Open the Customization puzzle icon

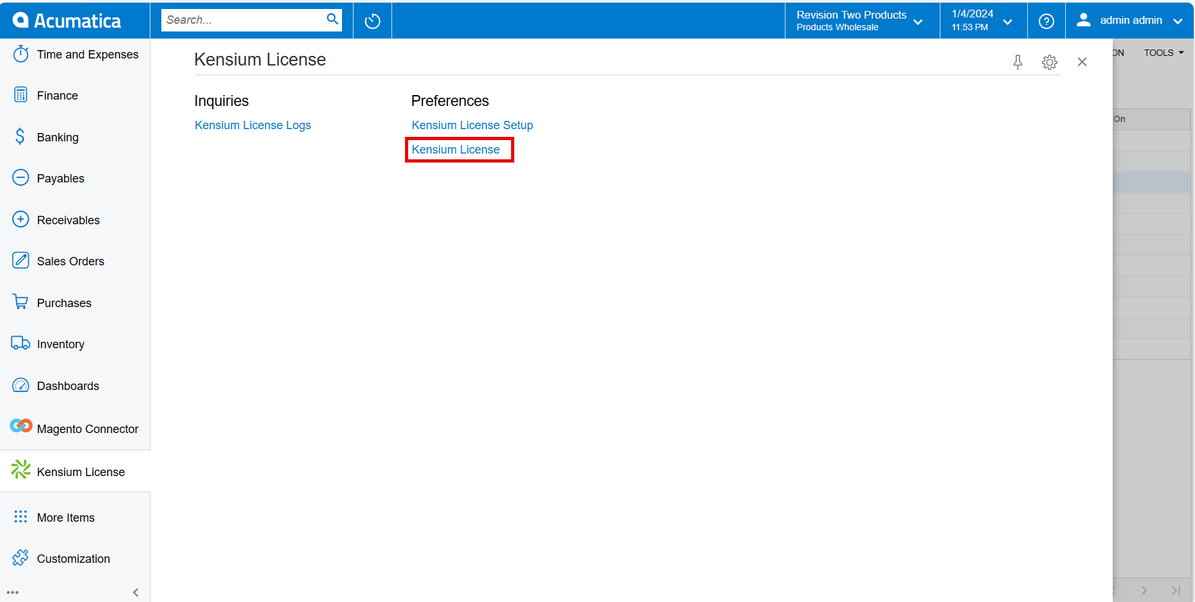coord(21,558)
